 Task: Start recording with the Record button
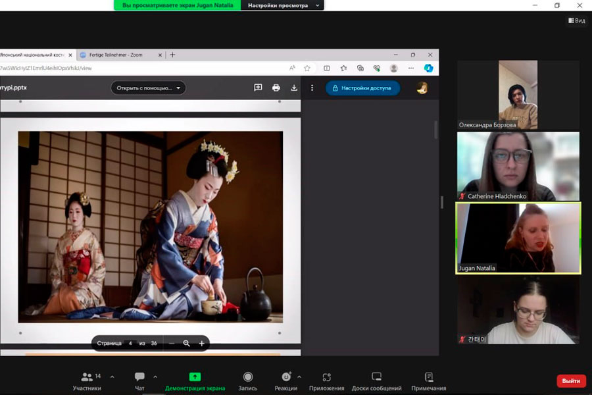click(x=248, y=377)
